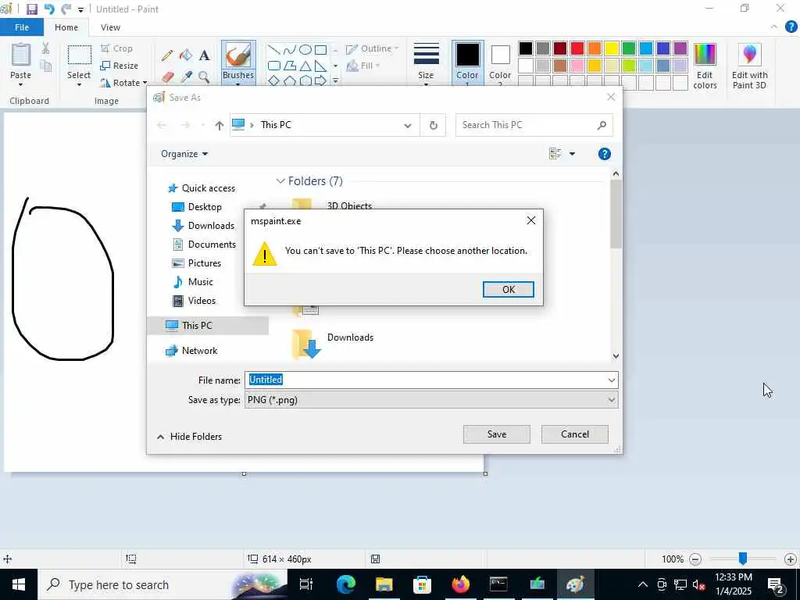The image size is (800, 600).
Task: Open the Rotate dropdown
Action: pos(123,83)
